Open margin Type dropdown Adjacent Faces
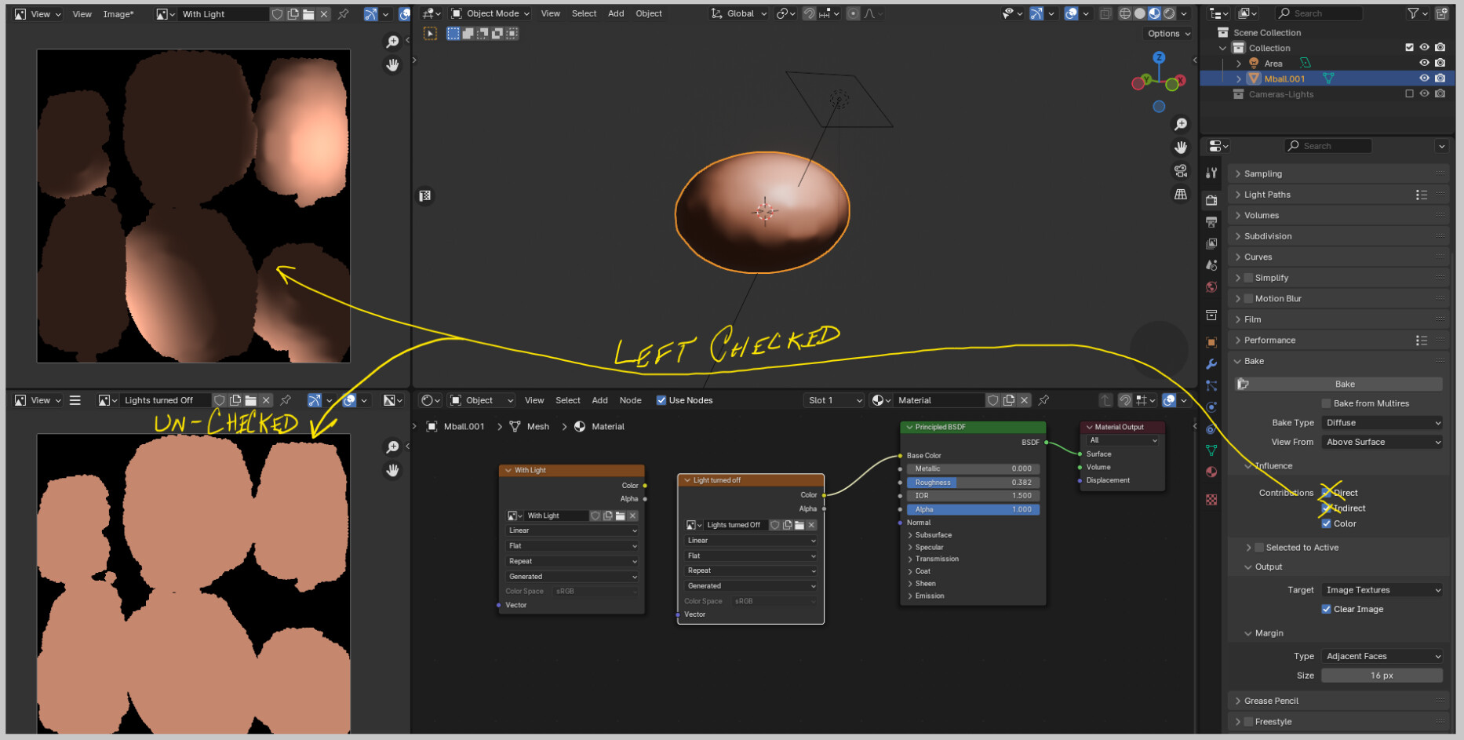Screen dimensions: 1464x740 click(x=1382, y=656)
